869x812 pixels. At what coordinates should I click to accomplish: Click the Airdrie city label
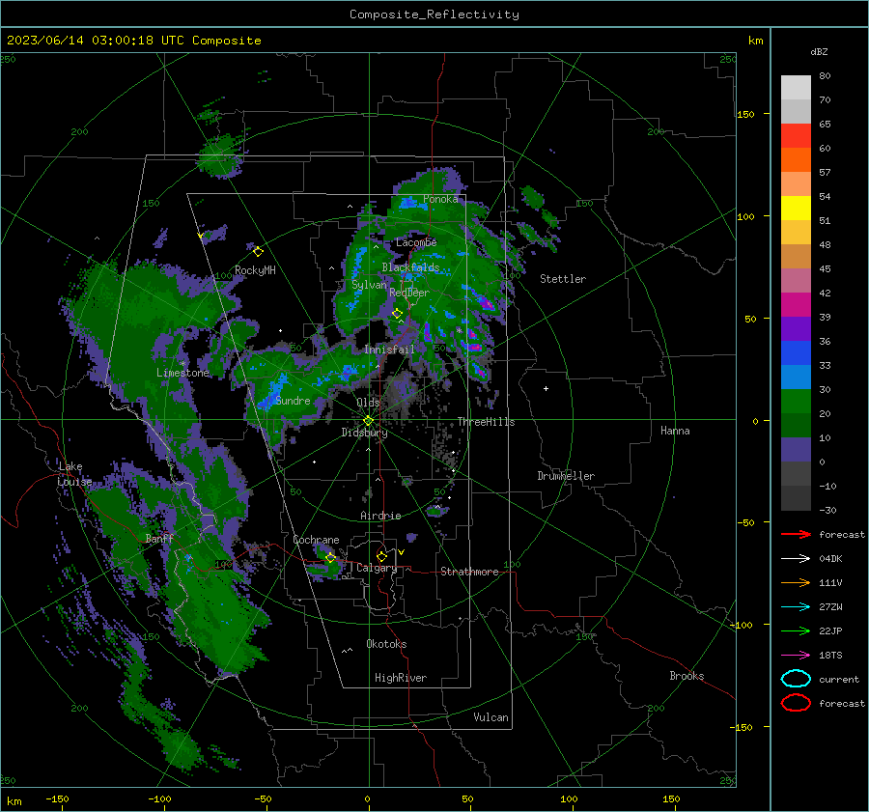coord(380,516)
